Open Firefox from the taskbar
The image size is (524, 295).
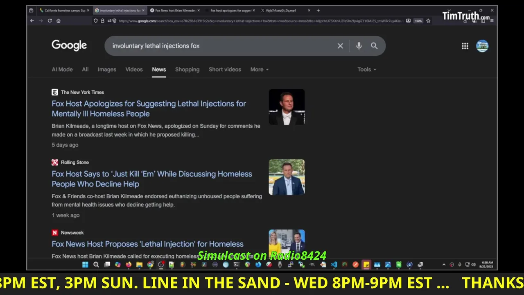pos(129,265)
